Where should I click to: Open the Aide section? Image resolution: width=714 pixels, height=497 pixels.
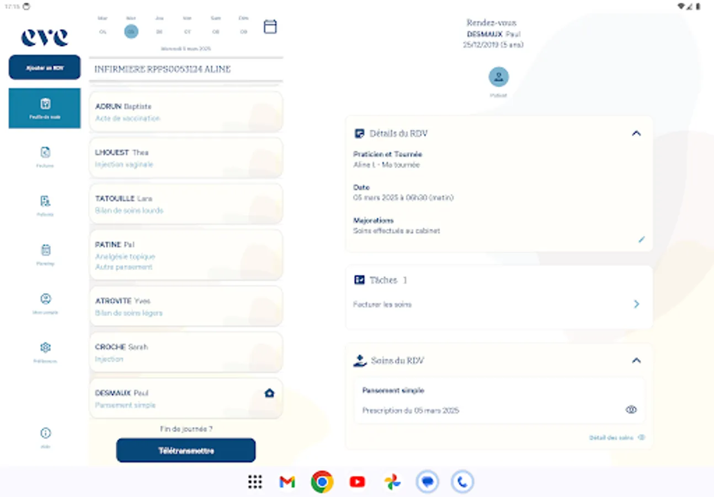(x=45, y=435)
